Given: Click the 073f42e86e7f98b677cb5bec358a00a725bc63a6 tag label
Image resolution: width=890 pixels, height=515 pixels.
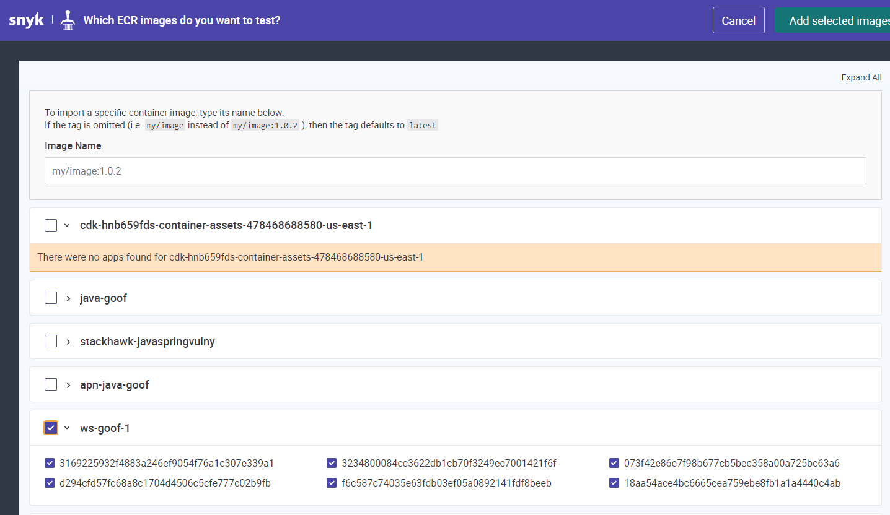Looking at the screenshot, I should coord(732,463).
